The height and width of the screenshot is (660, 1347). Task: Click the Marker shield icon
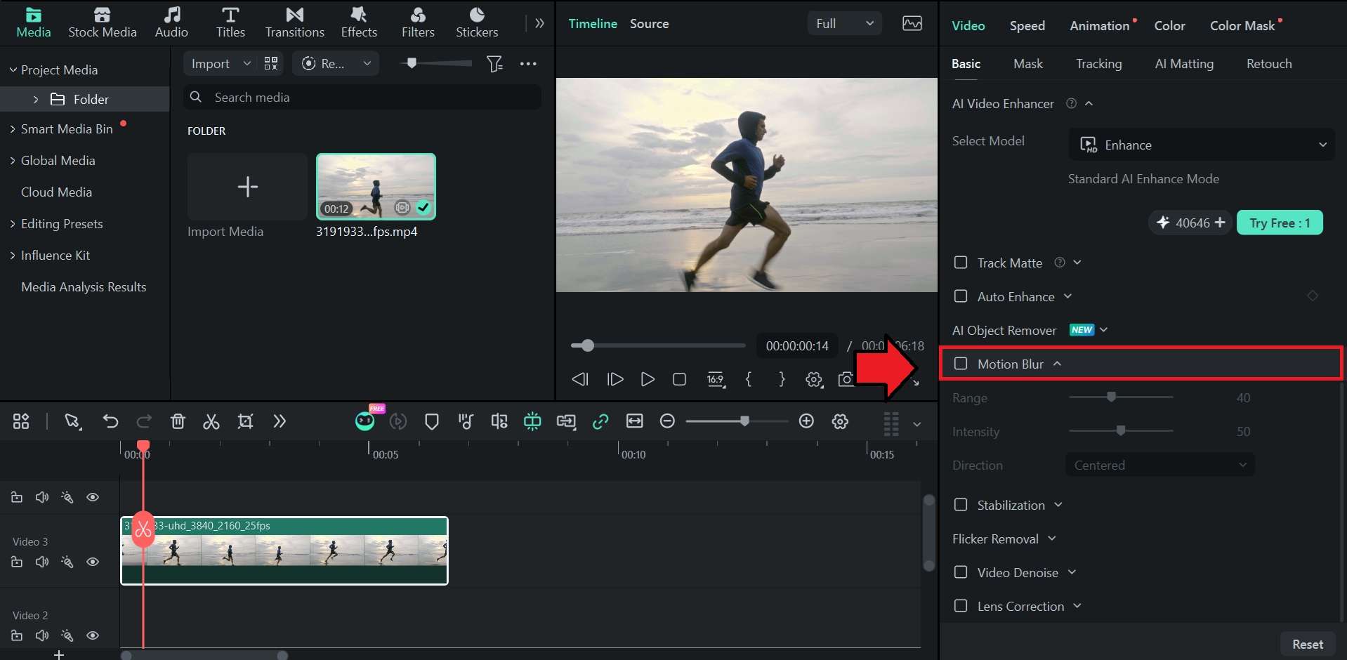pos(432,421)
